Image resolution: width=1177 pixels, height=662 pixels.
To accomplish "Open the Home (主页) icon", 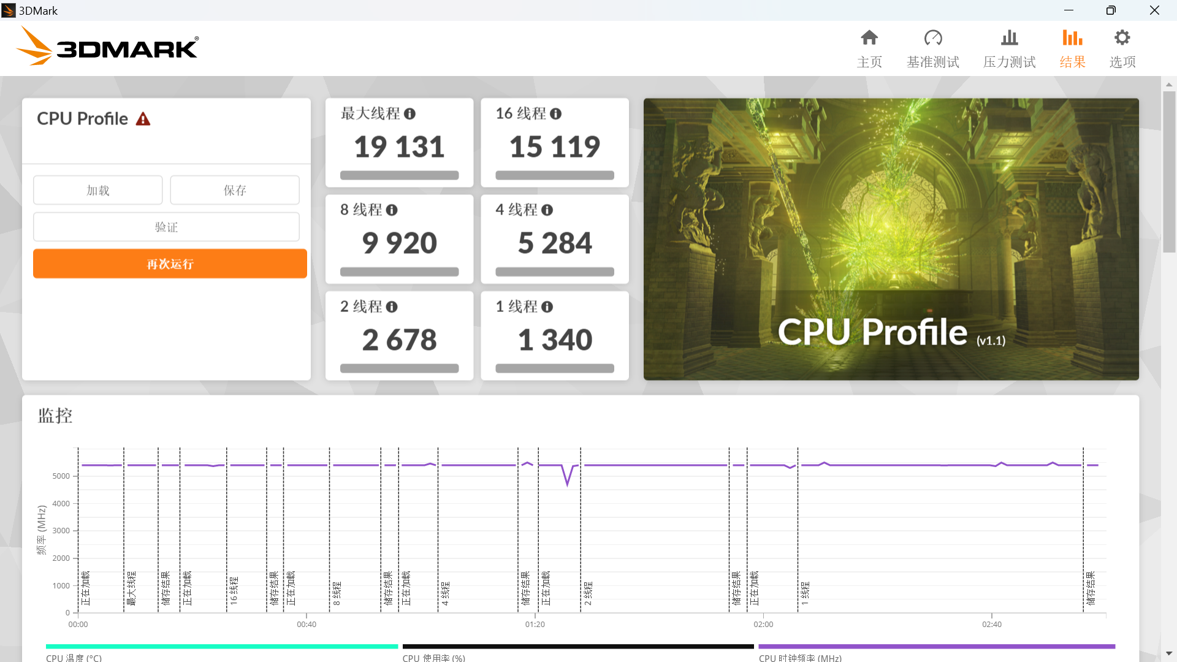I will tap(869, 38).
